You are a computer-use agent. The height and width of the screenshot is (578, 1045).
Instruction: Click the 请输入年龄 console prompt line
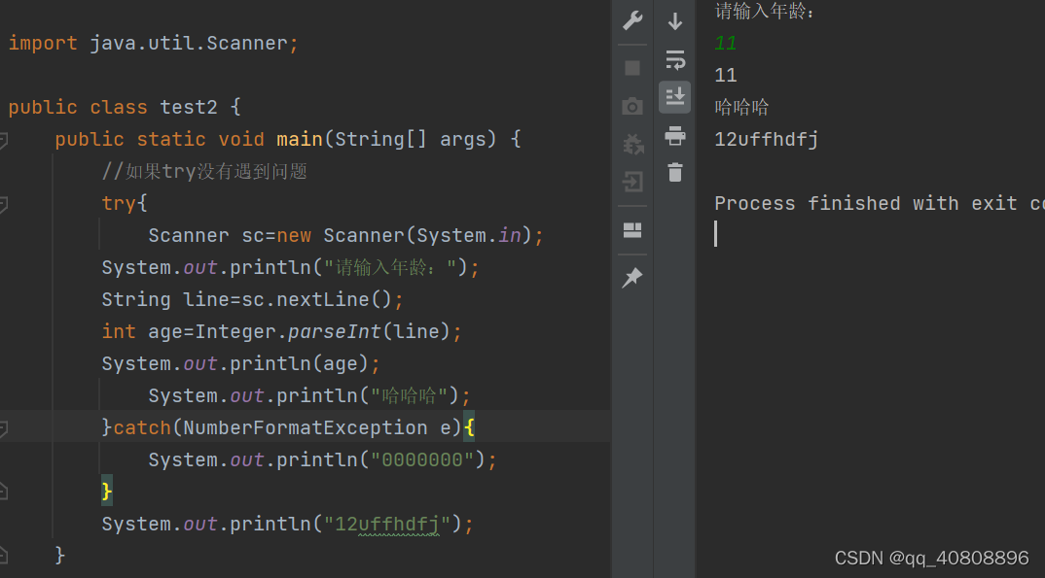pos(765,11)
